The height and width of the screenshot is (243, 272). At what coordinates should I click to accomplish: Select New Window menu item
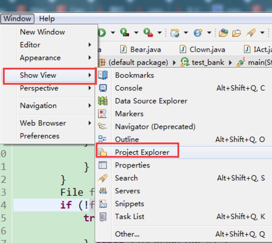pyautogui.click(x=49, y=32)
